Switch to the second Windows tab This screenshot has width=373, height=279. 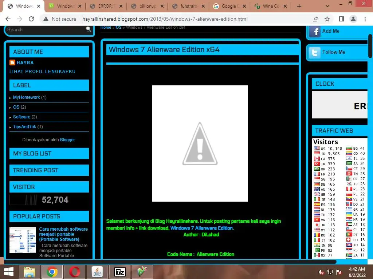65,7
